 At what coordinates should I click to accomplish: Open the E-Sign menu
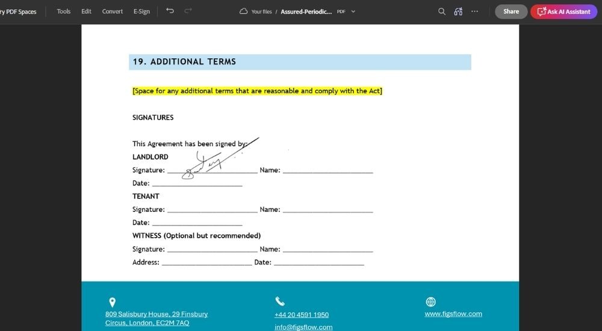coord(141,11)
